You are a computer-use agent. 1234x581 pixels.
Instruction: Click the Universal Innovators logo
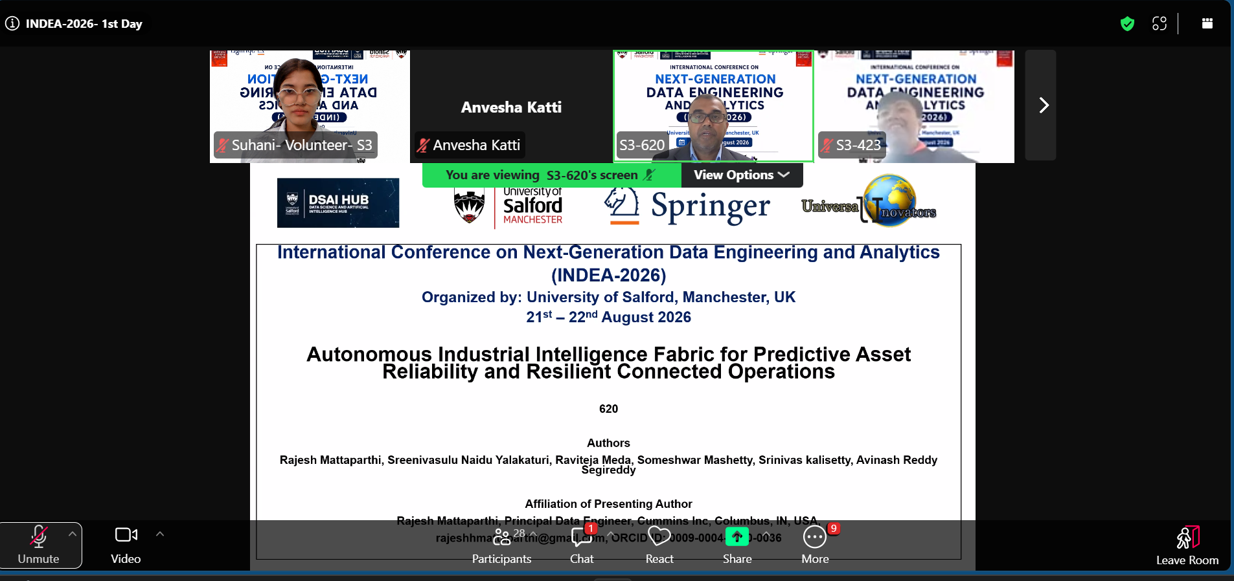869,201
